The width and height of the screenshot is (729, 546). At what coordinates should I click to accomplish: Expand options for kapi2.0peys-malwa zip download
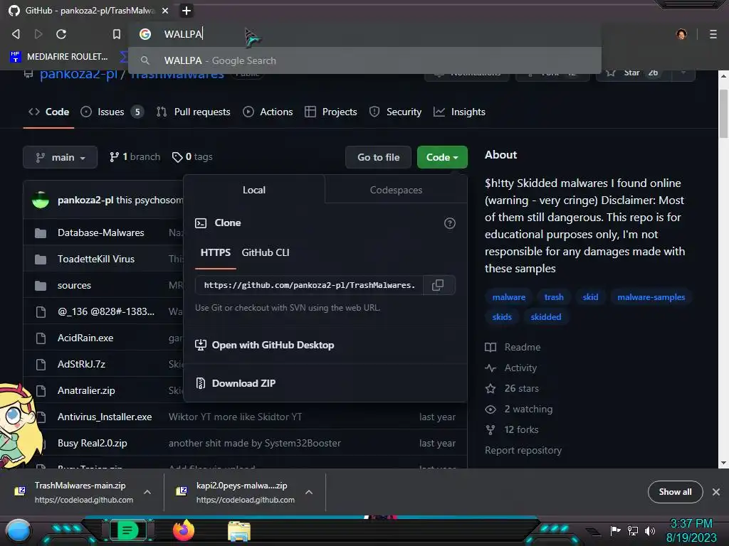(309, 492)
